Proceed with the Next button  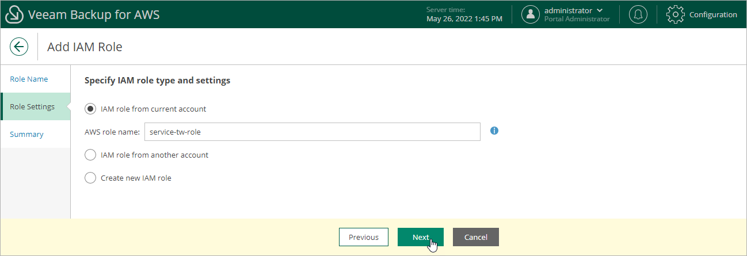421,237
